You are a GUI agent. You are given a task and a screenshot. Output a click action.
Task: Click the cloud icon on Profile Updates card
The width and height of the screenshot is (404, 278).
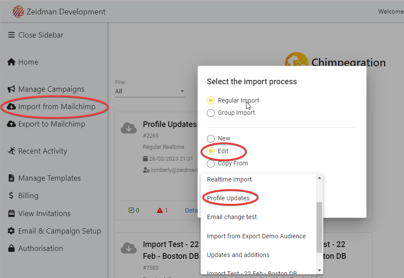[x=129, y=128]
